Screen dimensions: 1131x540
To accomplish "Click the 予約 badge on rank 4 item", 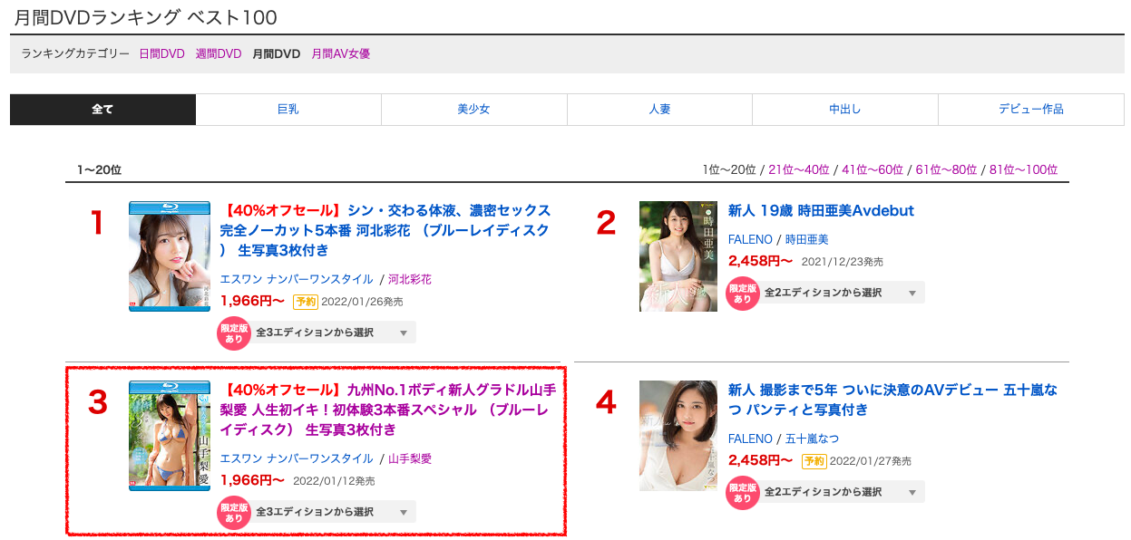I will pyautogui.click(x=814, y=461).
